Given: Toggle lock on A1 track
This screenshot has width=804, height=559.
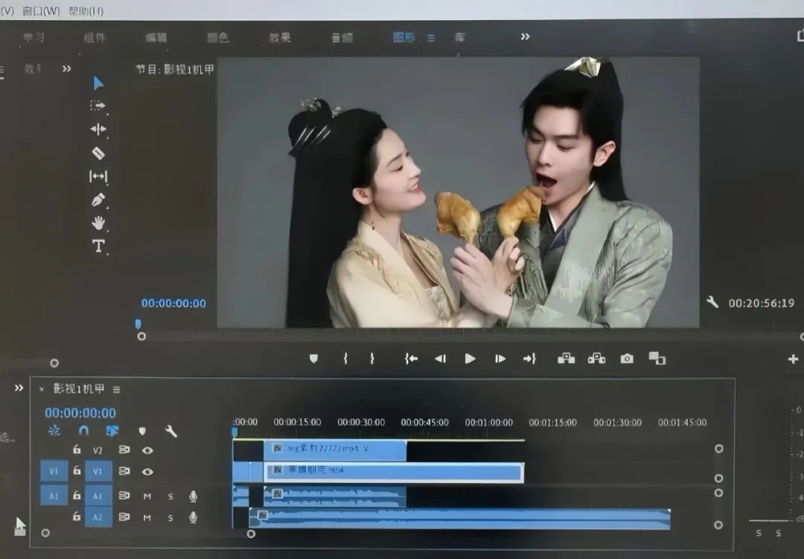Looking at the screenshot, I should tap(77, 495).
